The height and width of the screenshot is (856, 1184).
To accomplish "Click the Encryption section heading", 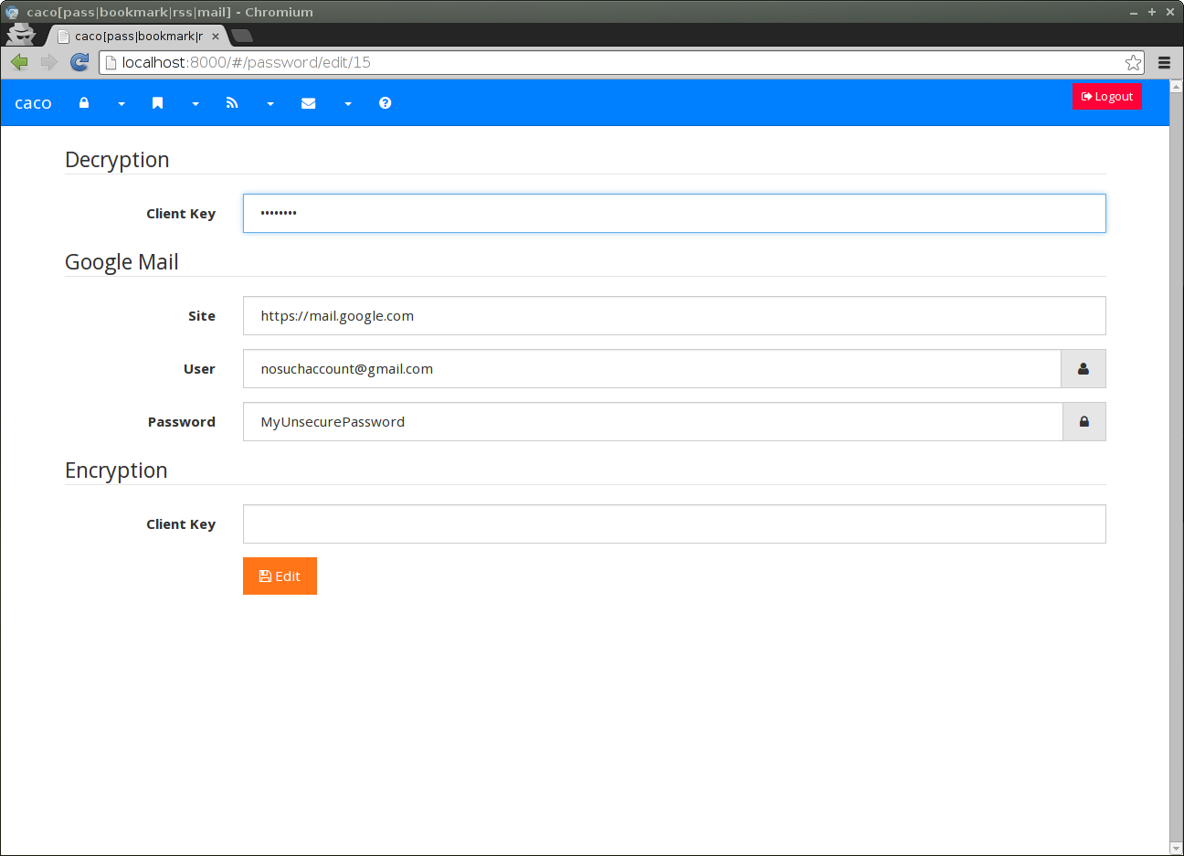I will coord(116,470).
